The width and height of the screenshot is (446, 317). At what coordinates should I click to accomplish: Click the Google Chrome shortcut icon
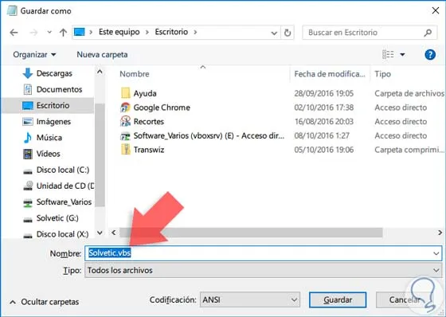(126, 108)
